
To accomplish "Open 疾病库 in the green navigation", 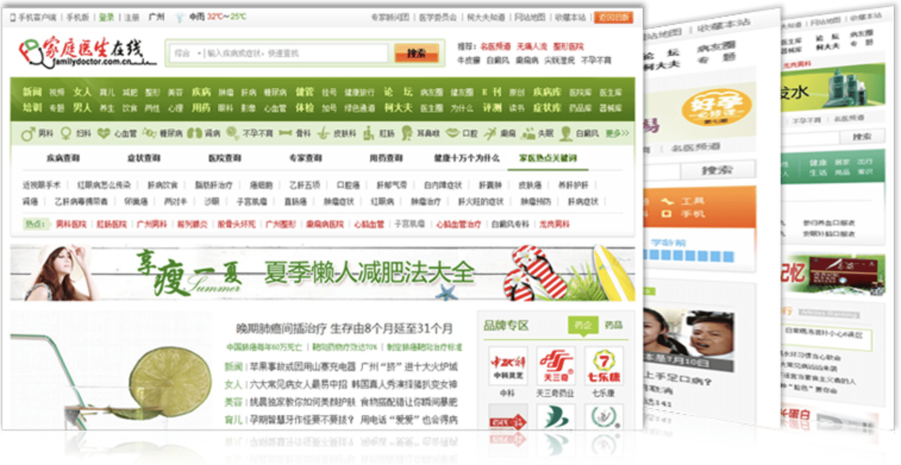I will 547,92.
